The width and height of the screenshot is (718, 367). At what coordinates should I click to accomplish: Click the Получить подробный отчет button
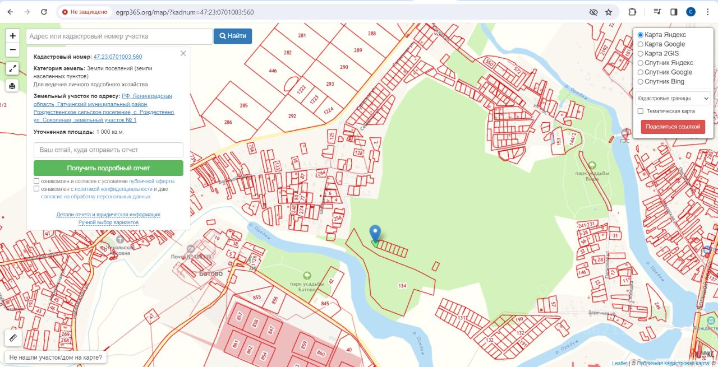tap(108, 168)
